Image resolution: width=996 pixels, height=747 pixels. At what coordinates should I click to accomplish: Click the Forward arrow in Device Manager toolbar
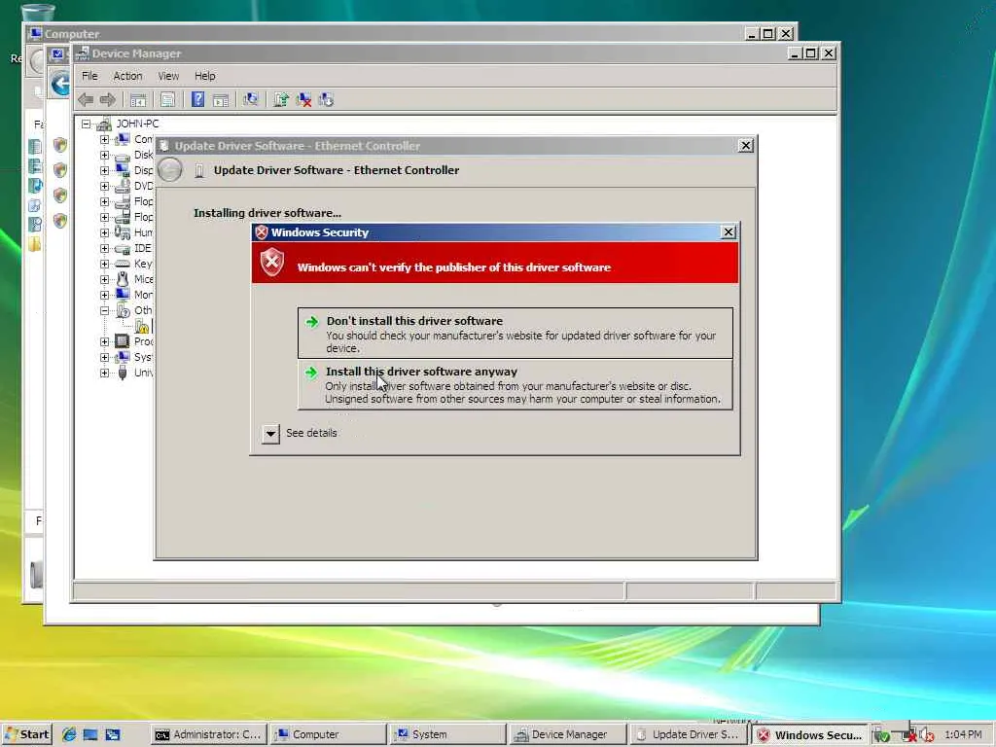[108, 100]
